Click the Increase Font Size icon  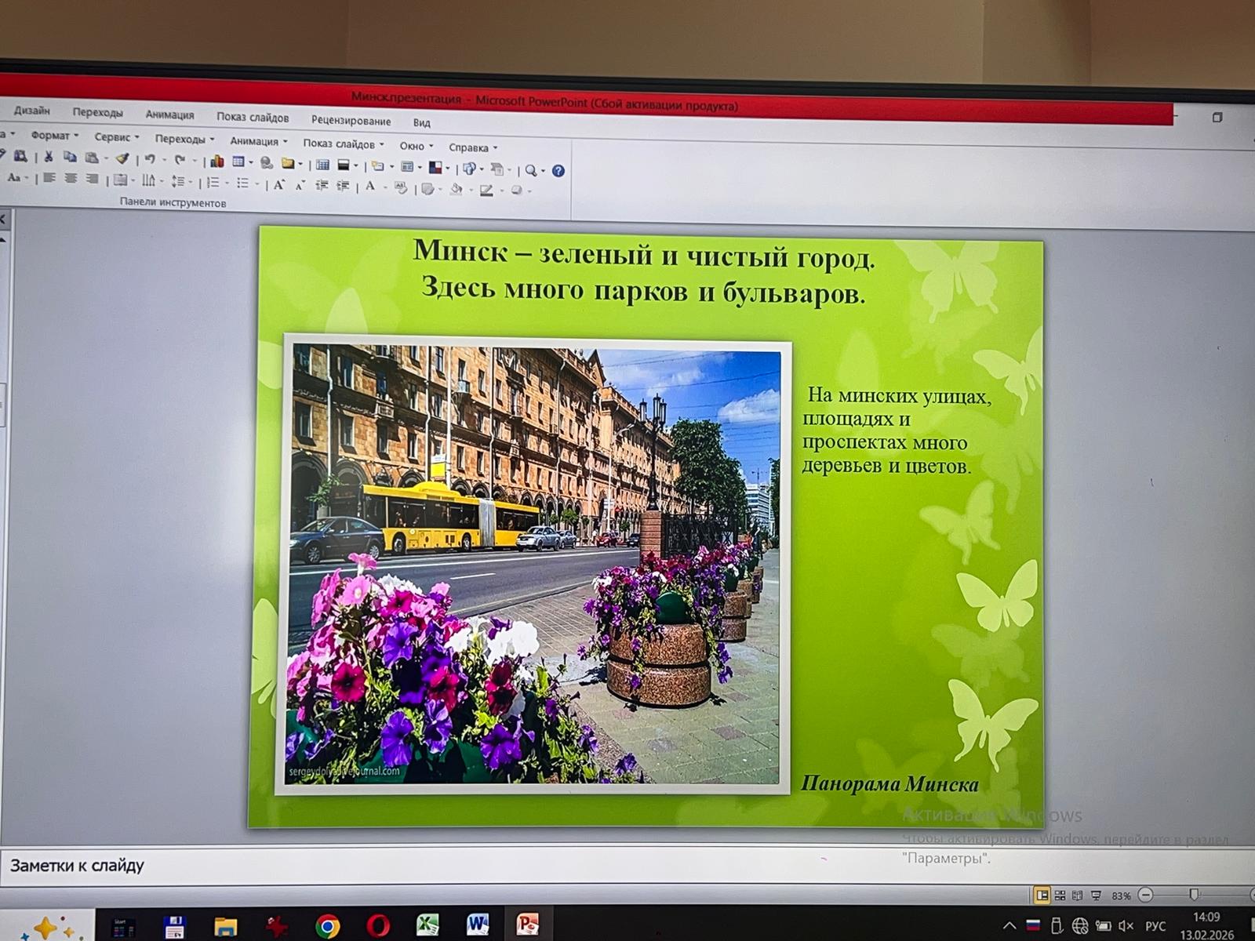[x=278, y=185]
